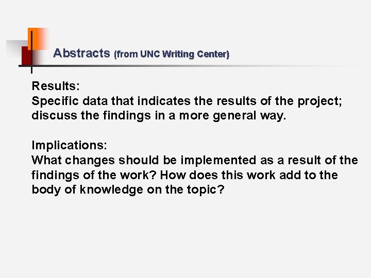Select the 'Abstracts' title word

coord(81,53)
